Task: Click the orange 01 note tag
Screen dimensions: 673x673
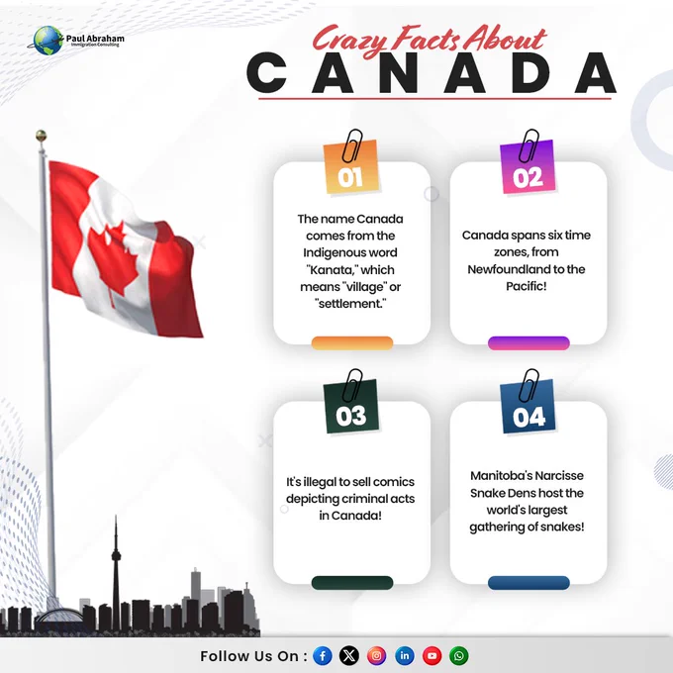Action: tap(351, 166)
